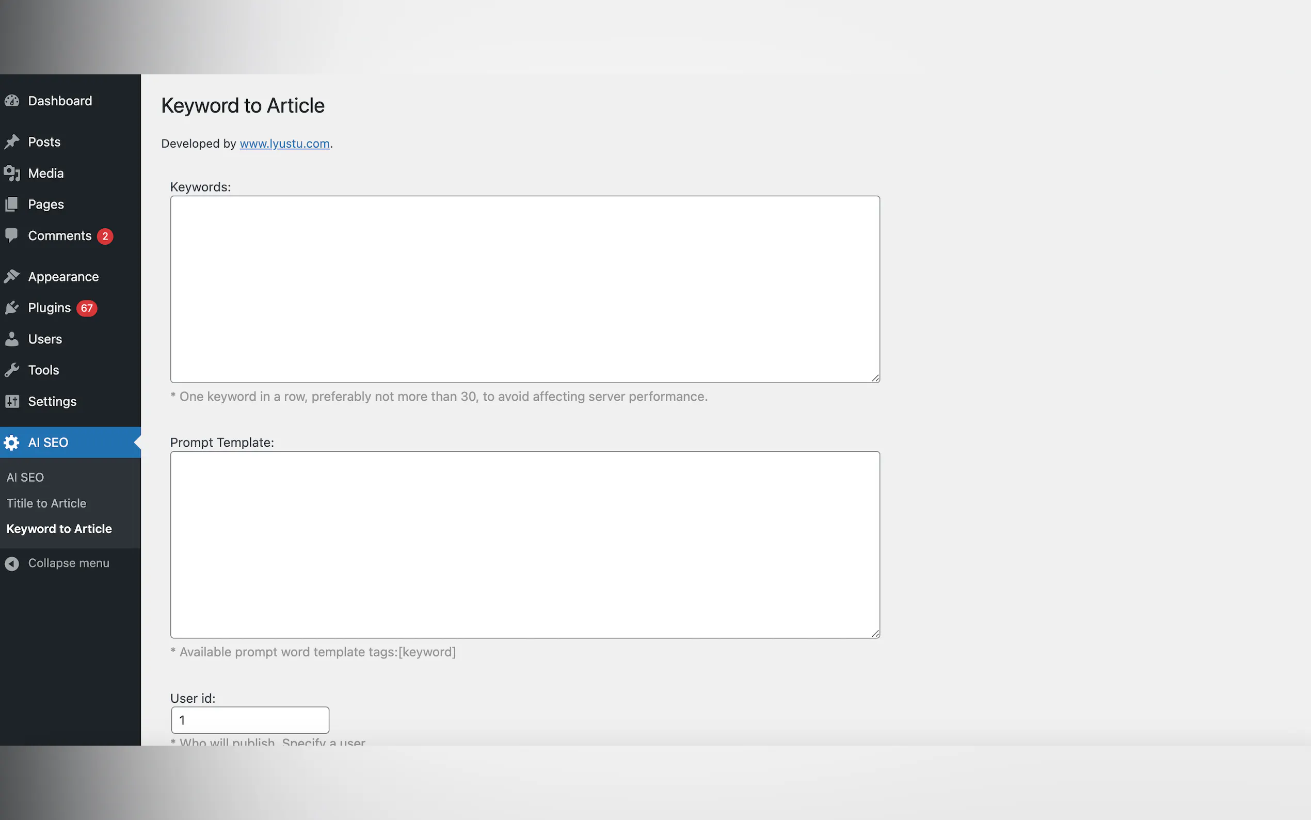This screenshot has width=1311, height=820.
Task: Click the Appearance paintbrush icon
Action: coord(12,277)
